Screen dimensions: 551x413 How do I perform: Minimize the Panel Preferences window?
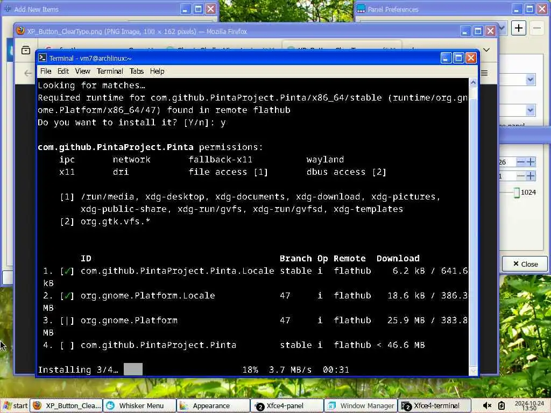(x=517, y=9)
